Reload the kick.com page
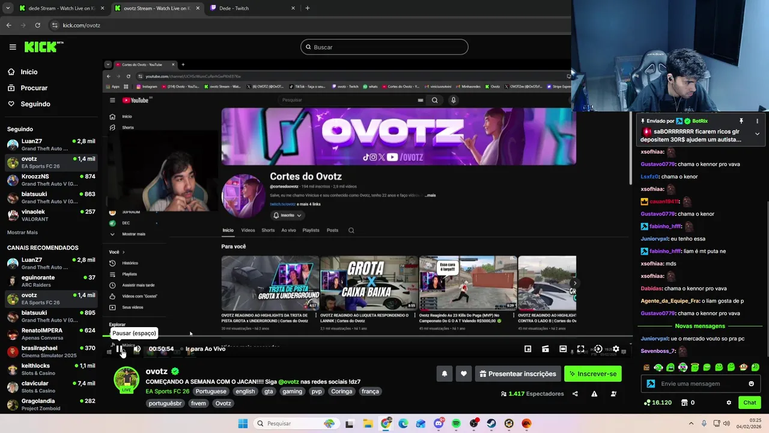This screenshot has width=769, height=433. tap(37, 25)
